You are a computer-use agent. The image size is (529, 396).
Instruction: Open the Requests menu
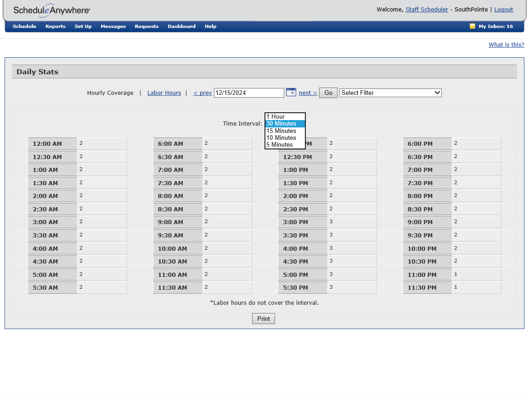146,26
